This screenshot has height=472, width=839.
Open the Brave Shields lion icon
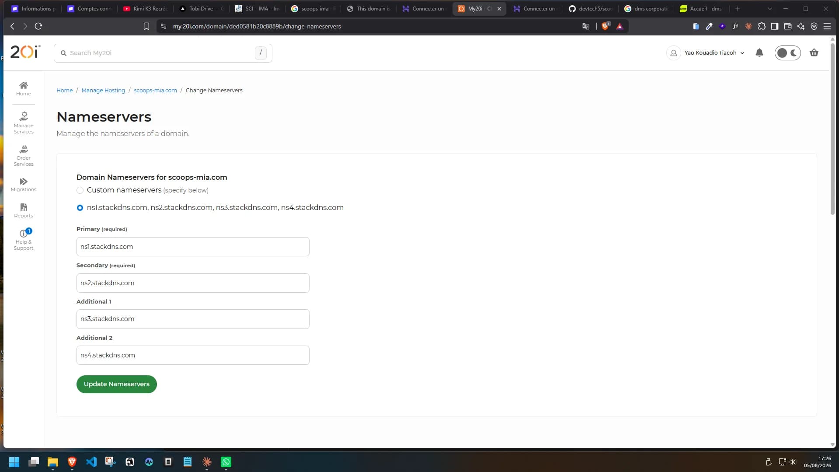pyautogui.click(x=606, y=26)
